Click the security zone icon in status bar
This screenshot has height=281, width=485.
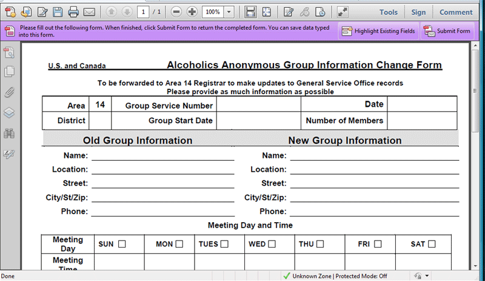tap(418, 276)
